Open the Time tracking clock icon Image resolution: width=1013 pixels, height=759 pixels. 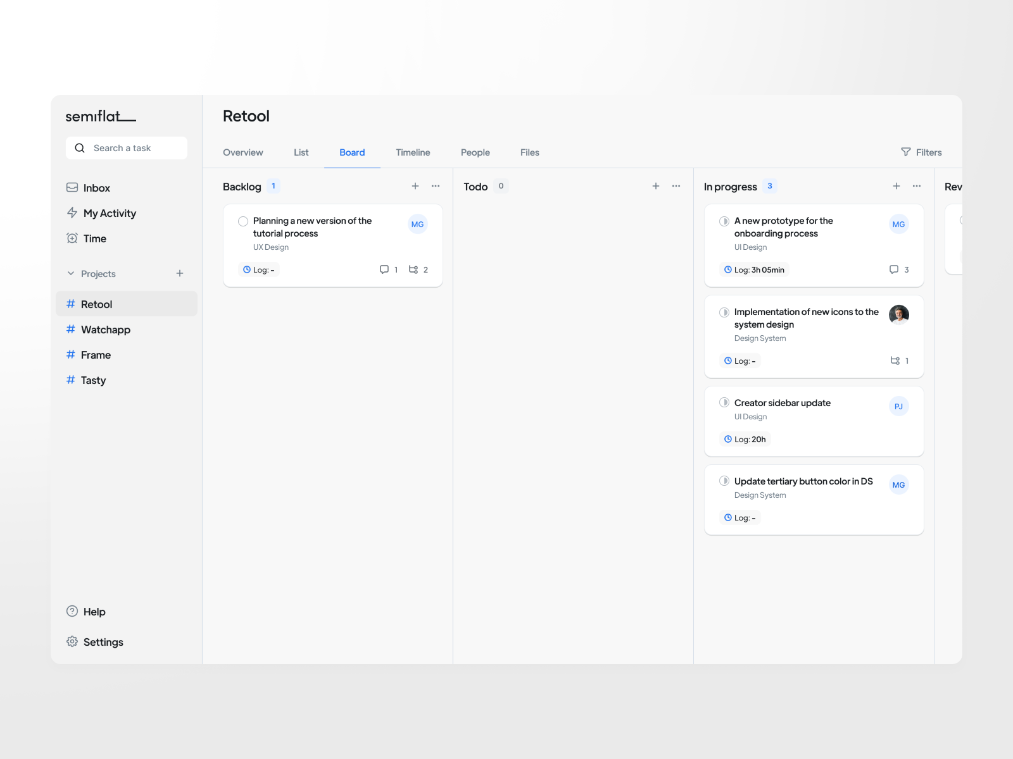(72, 238)
